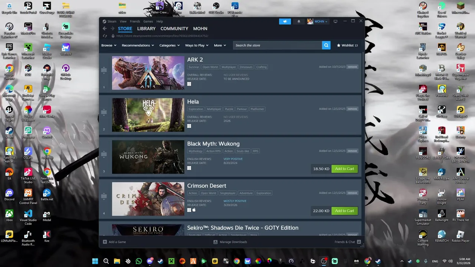The height and width of the screenshot is (267, 475).
Task: Open the Friends & Chat grid icon
Action: click(359, 242)
